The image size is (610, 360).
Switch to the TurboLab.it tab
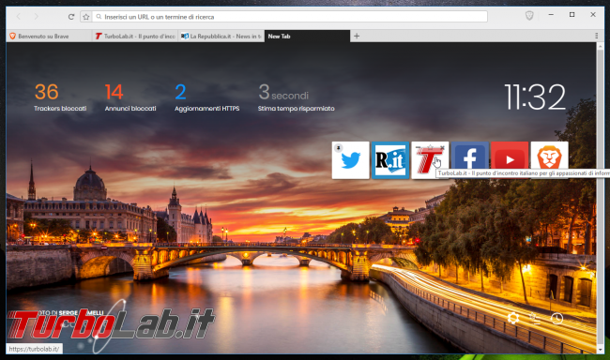point(135,37)
